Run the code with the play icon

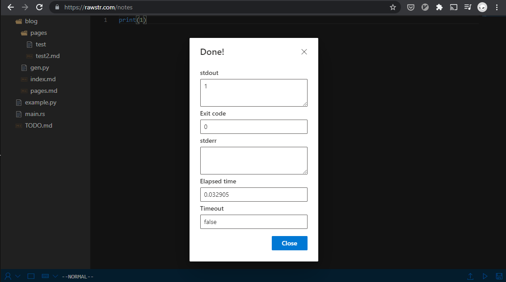[x=485, y=276]
